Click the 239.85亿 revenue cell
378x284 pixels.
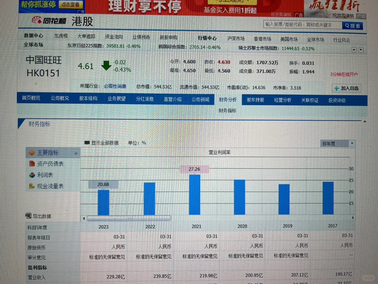(x=162, y=276)
